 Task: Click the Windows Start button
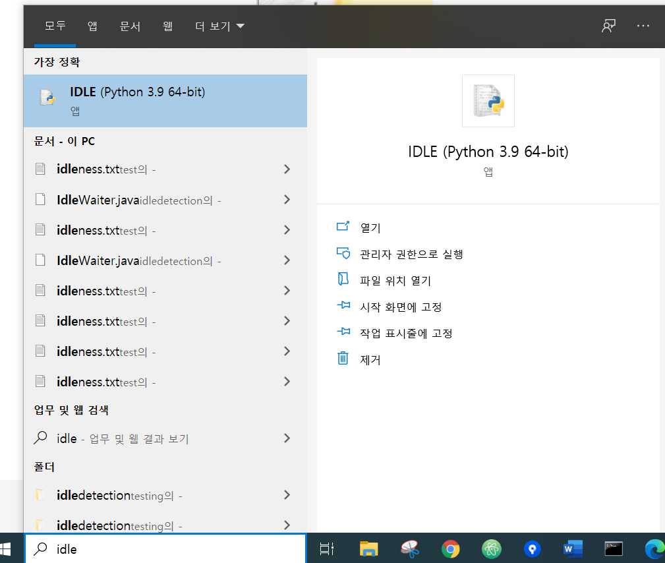point(5,548)
